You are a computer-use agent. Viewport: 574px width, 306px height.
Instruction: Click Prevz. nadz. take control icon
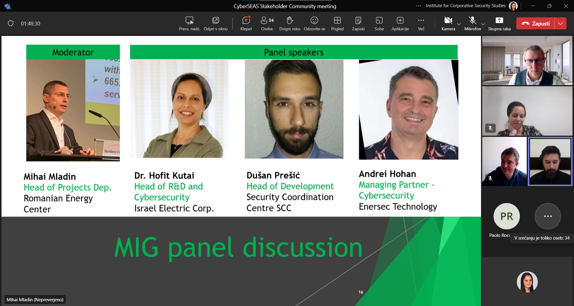(x=189, y=23)
